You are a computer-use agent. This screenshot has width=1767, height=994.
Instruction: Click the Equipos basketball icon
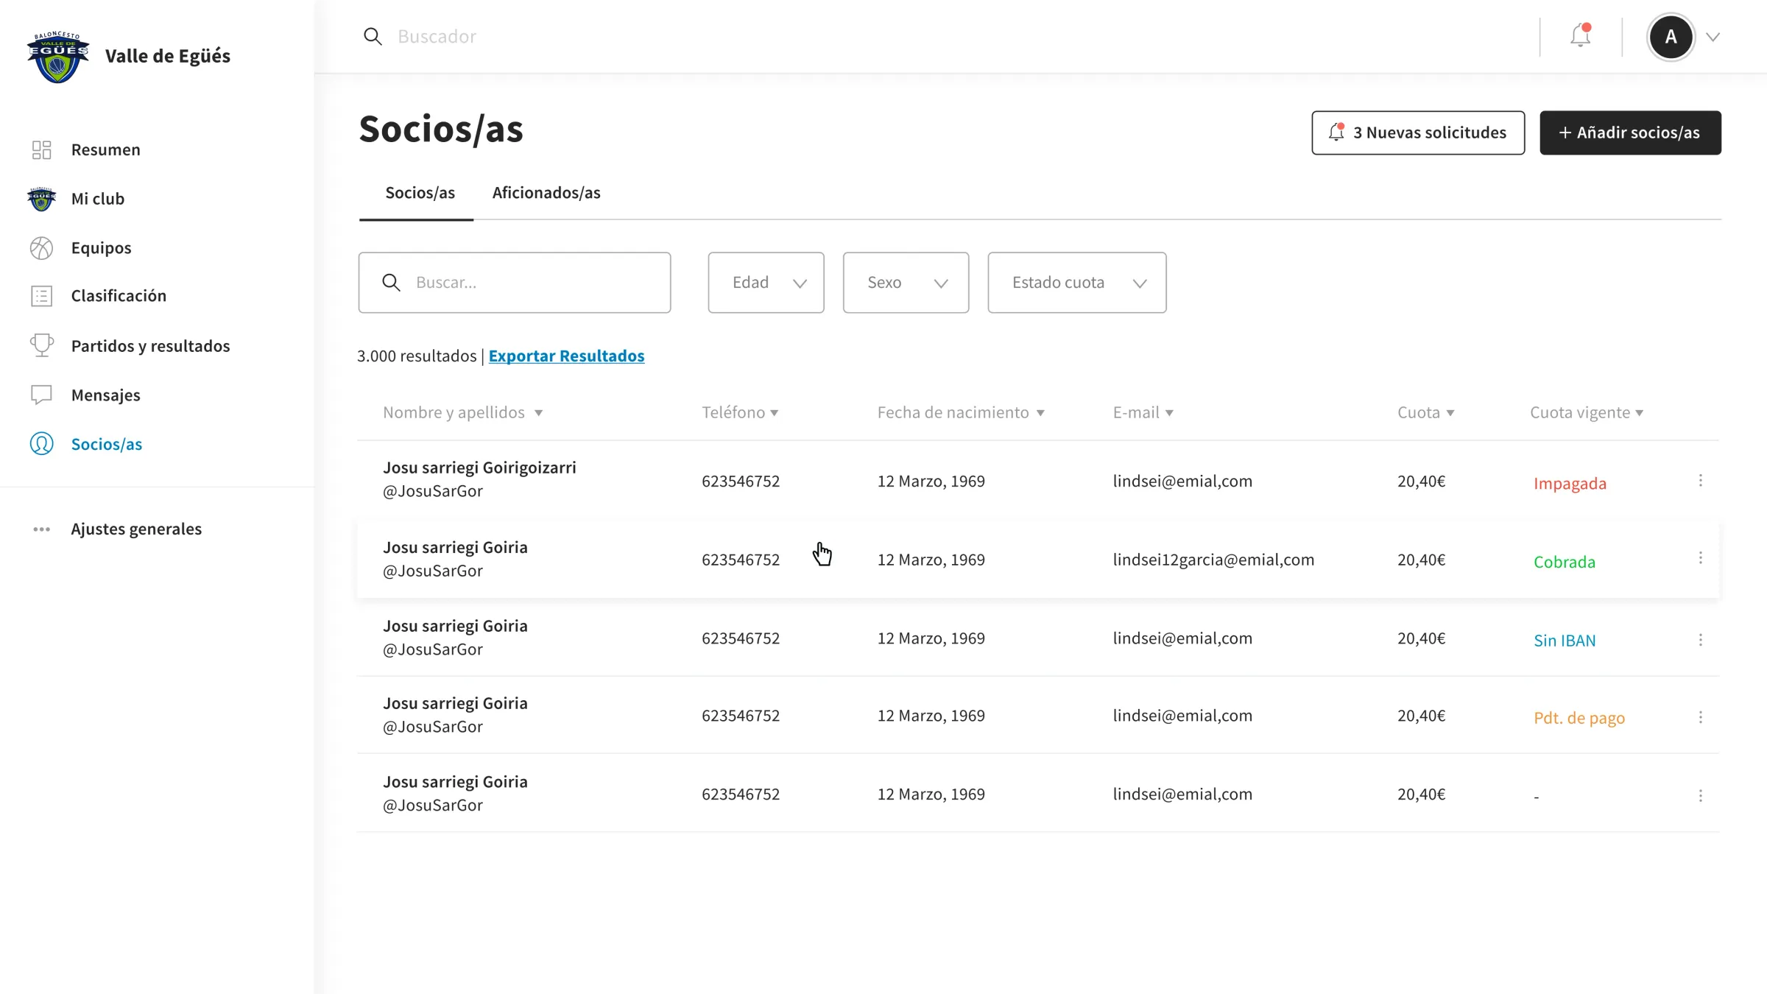click(x=41, y=248)
